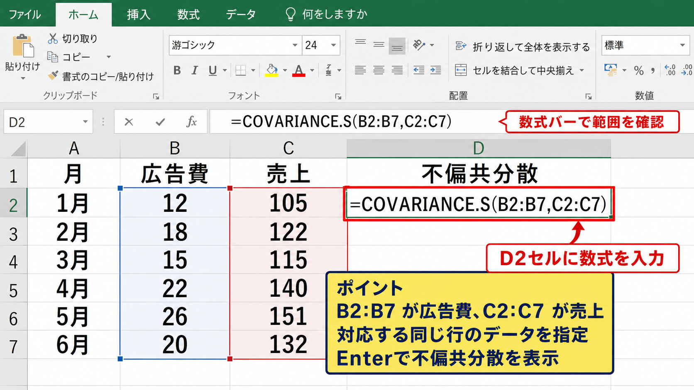Click the Select All corner triangle
The height and width of the screenshot is (390, 694).
click(18, 148)
